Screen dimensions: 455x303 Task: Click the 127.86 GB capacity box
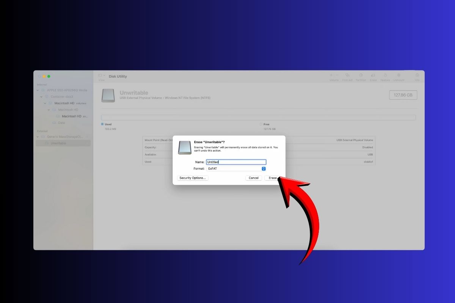(403, 95)
